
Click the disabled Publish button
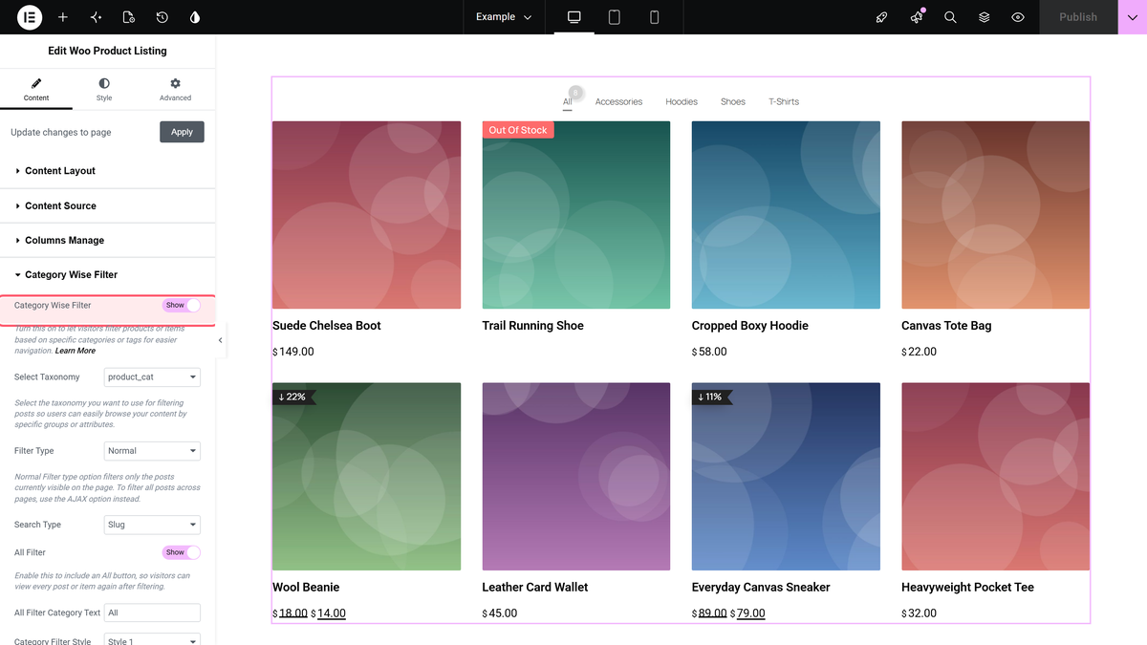point(1078,17)
